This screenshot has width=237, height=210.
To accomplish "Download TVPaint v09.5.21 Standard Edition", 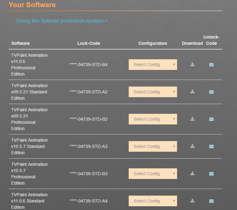I will tap(192, 92).
